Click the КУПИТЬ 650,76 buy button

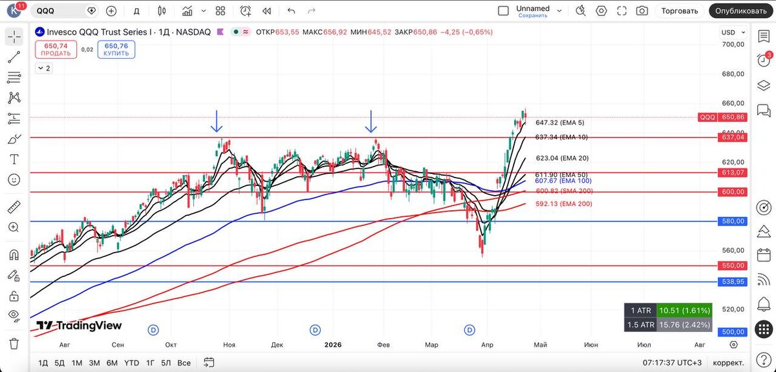(116, 50)
